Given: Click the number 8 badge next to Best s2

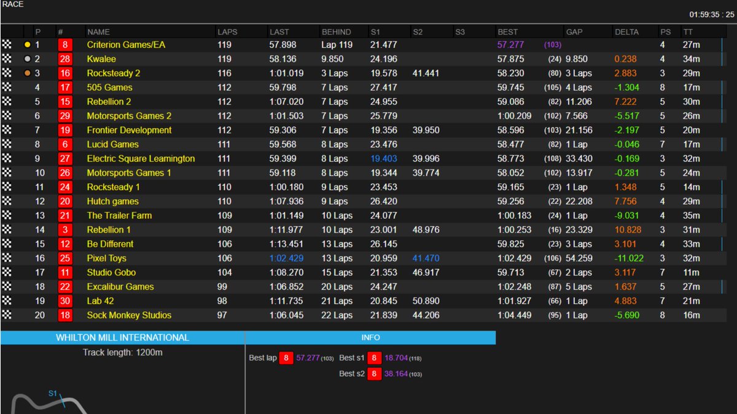Looking at the screenshot, I should click(375, 374).
